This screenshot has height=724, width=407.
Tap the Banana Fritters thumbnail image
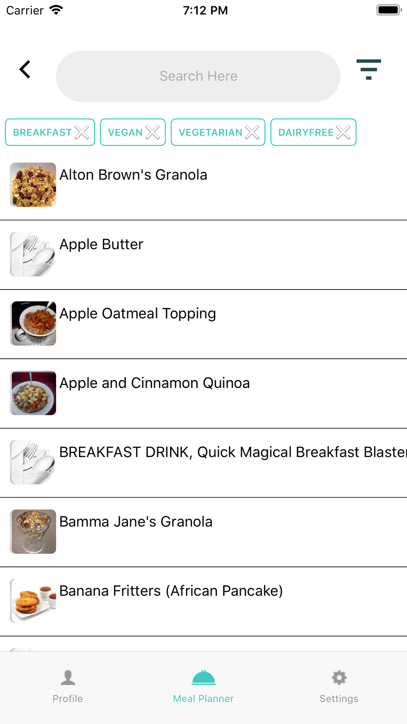(x=33, y=601)
